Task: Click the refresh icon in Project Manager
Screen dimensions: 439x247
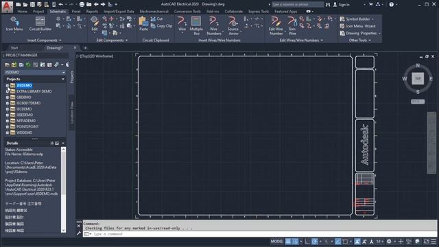Action: pos(28,64)
